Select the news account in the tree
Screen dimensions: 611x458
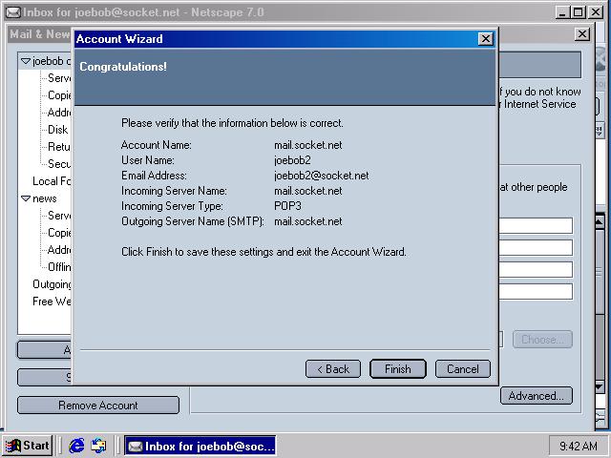(45, 198)
